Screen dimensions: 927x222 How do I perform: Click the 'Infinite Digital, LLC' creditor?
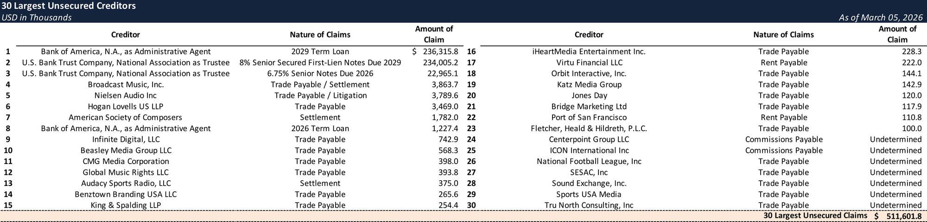click(x=126, y=140)
